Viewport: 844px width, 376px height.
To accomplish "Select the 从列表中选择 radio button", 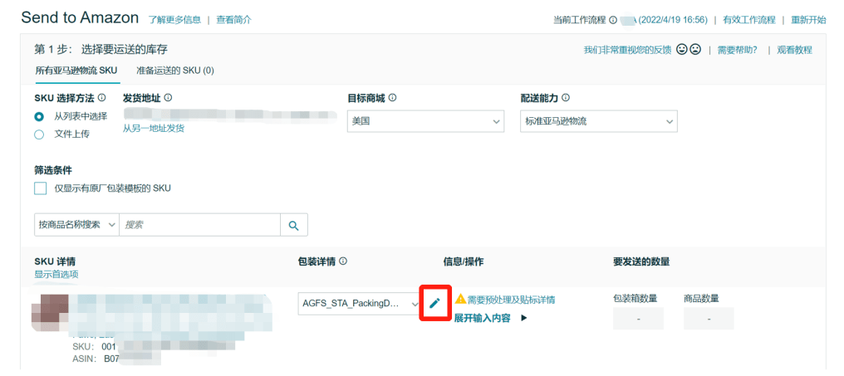I will click(39, 116).
